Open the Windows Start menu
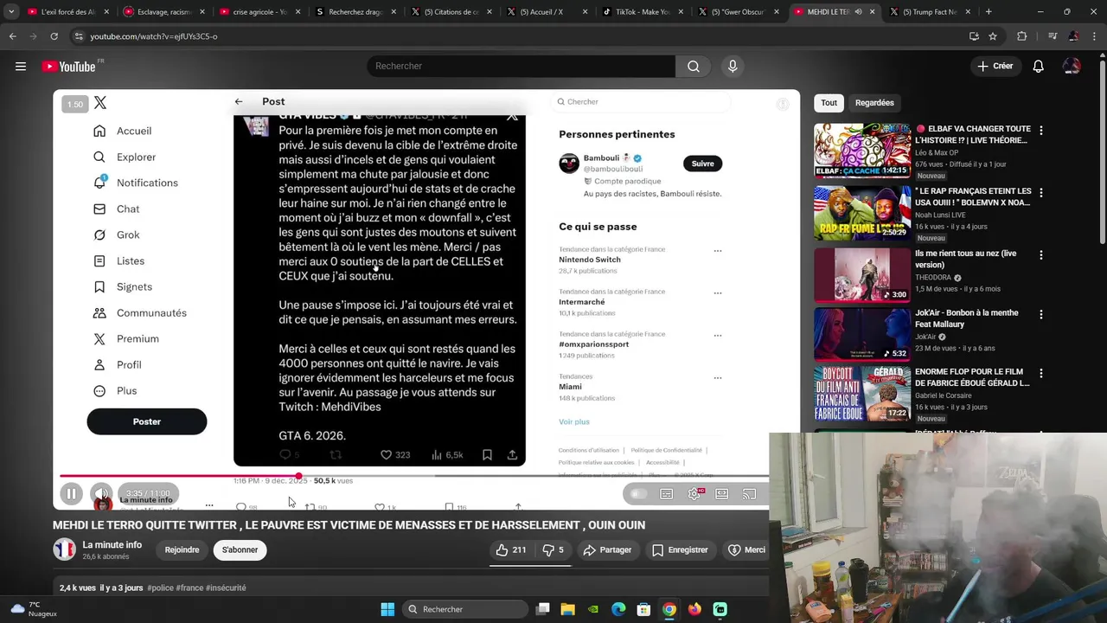Screen dimensions: 1107x623 point(387,609)
